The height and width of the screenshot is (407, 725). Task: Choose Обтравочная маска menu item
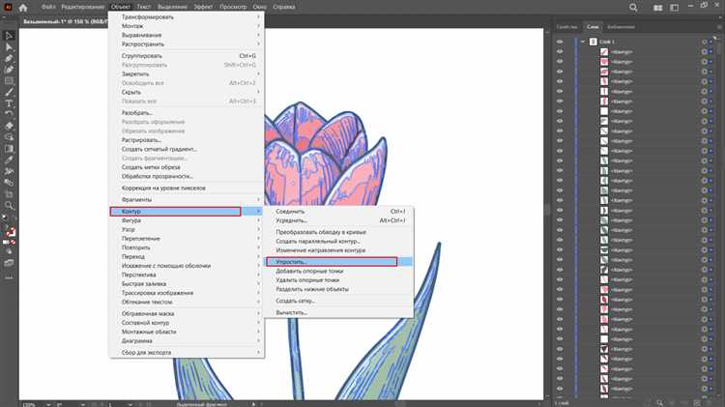[x=187, y=313]
